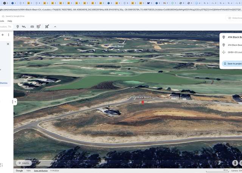Close the left panel notice with X
The height and width of the screenshot is (173, 242).
[x=8, y=44]
